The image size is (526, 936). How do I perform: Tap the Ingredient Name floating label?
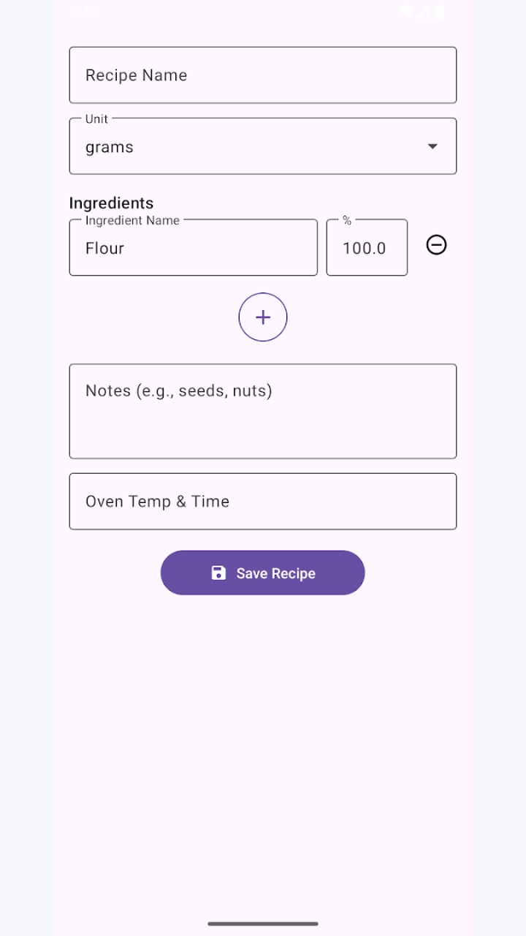click(x=132, y=220)
